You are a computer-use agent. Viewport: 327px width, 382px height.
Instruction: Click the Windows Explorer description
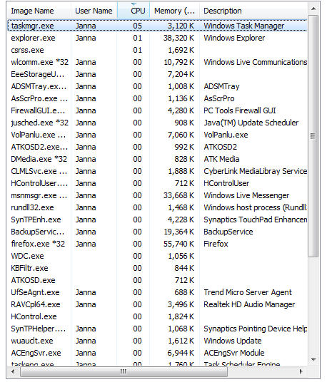[x=234, y=38]
